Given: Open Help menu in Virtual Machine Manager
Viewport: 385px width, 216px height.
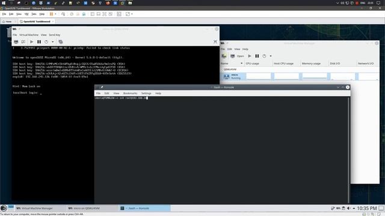Looking at the screenshot, I should [x=245, y=49].
